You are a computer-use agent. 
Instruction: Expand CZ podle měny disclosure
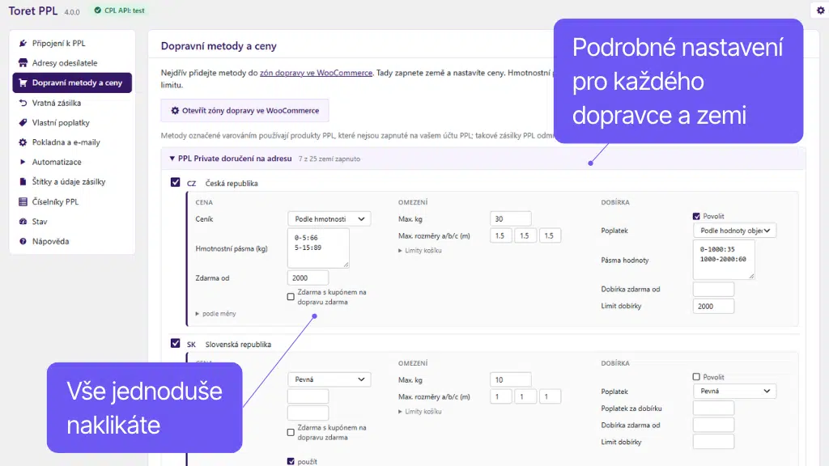point(215,314)
